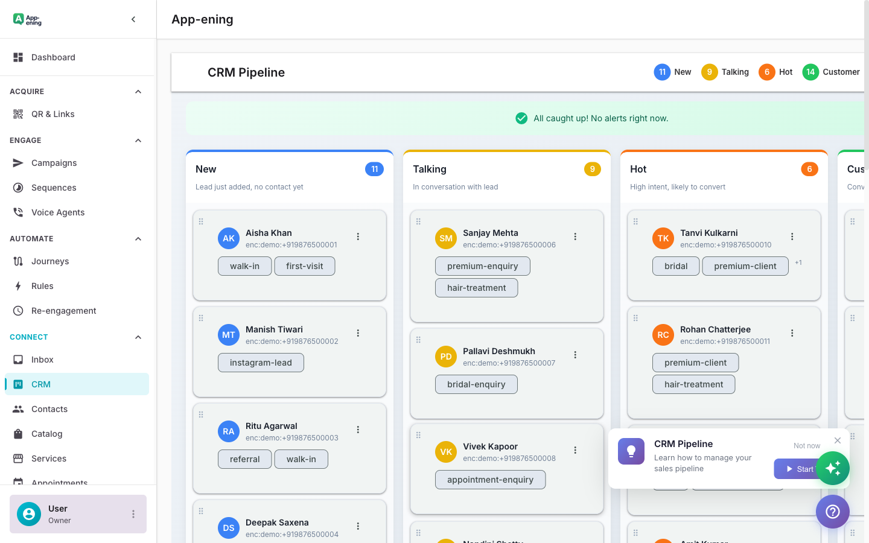Open Aisha Khan's card options menu
The height and width of the screenshot is (543, 869).
pos(358,237)
